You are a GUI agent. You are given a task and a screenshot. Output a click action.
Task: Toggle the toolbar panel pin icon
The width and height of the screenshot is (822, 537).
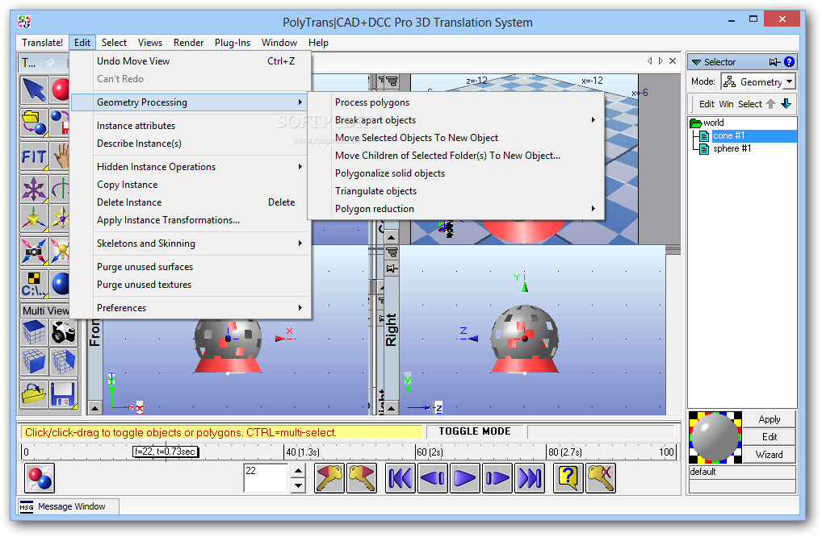point(50,62)
